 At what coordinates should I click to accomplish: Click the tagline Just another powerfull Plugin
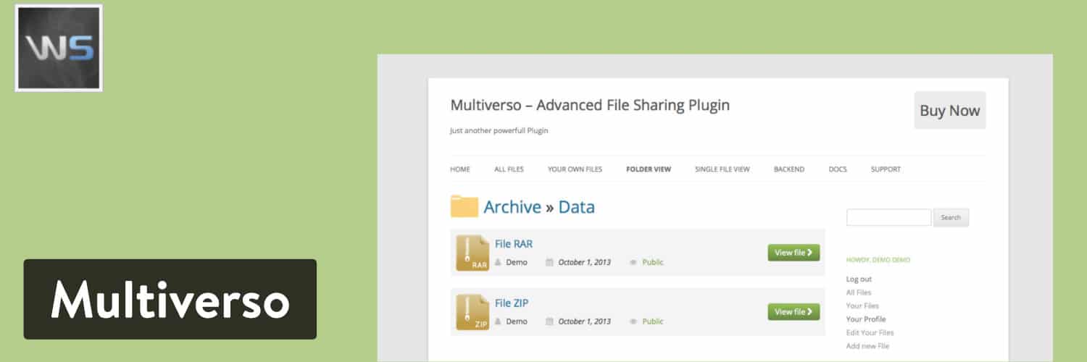point(499,131)
